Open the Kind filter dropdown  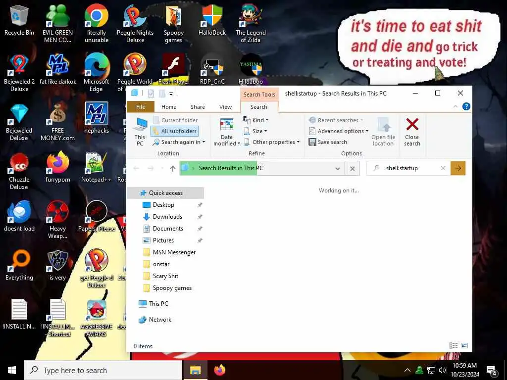256,120
